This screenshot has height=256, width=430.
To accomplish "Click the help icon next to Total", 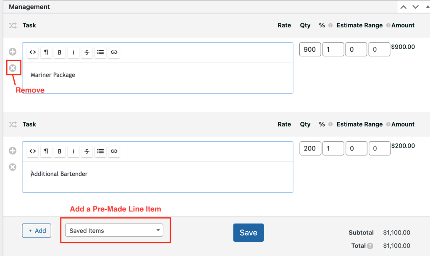I will 370,246.
